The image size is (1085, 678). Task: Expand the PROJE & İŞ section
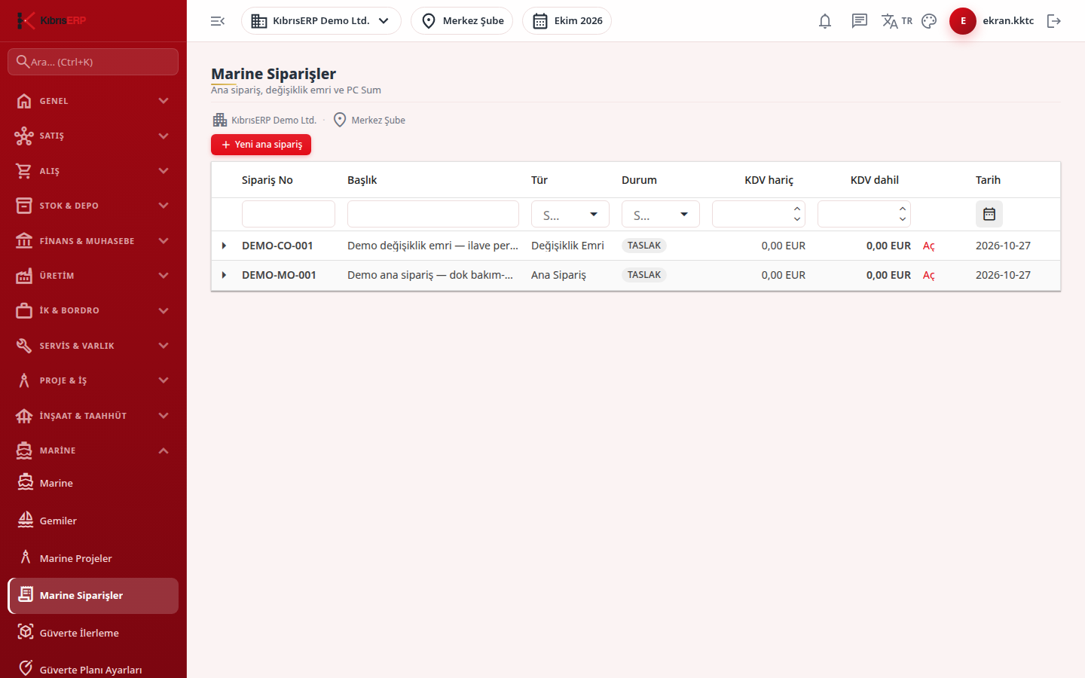93,380
